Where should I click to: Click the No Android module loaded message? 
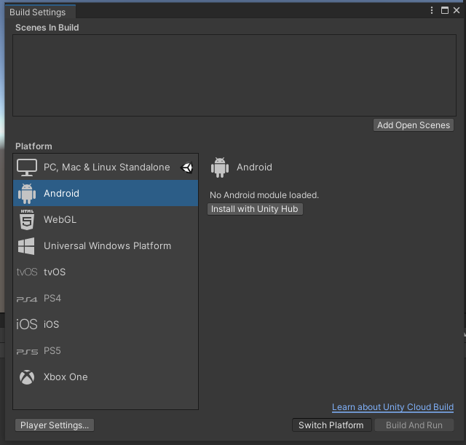click(264, 195)
